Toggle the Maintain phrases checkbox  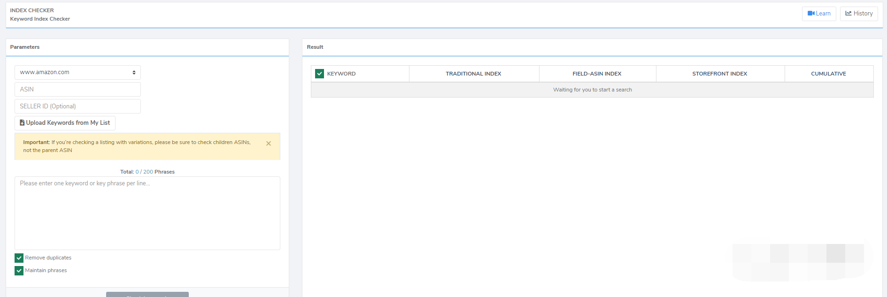tap(19, 271)
